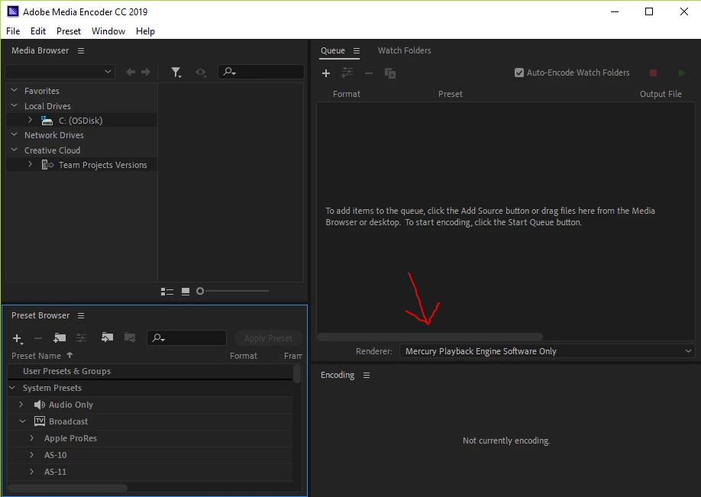The width and height of the screenshot is (701, 497).
Task: Collapse the Local Drives section
Action: [x=15, y=105]
